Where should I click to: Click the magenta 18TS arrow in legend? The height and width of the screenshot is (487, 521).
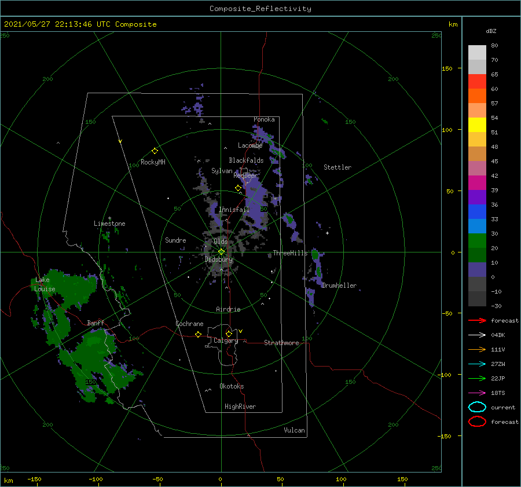(477, 393)
